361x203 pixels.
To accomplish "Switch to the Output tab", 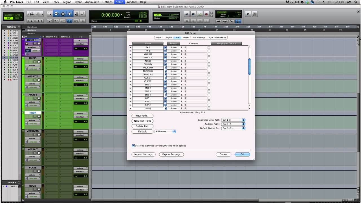I will [x=168, y=37].
